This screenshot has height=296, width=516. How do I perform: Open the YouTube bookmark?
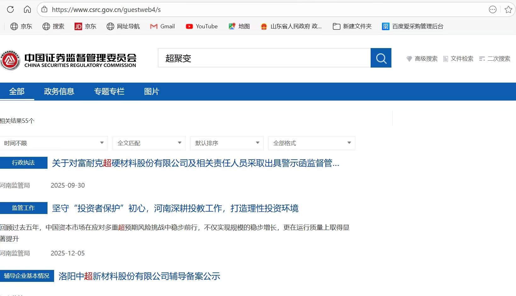[201, 26]
